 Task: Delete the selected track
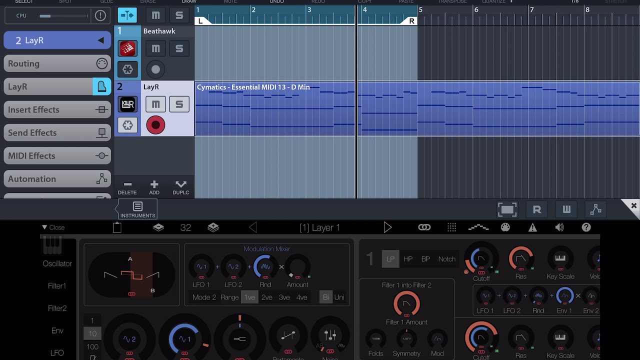click(127, 187)
